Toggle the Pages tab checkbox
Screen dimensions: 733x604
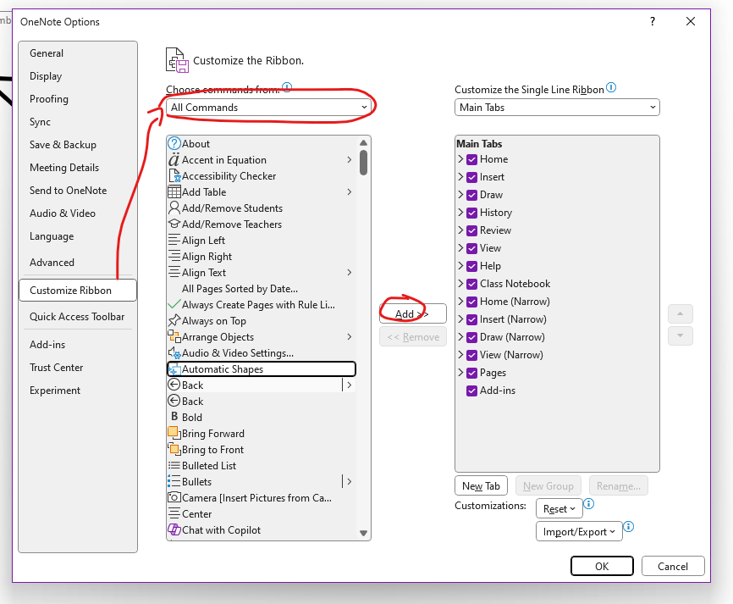click(471, 373)
